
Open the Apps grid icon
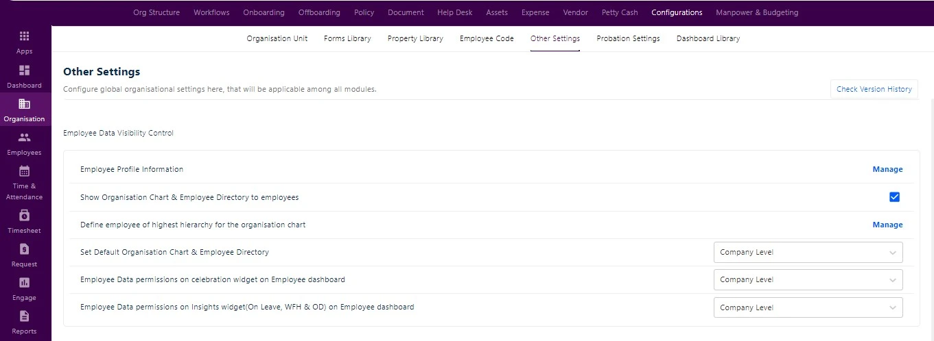point(25,36)
